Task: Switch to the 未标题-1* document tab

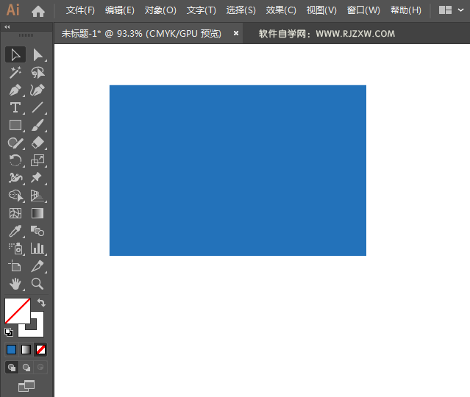Action: (141, 34)
